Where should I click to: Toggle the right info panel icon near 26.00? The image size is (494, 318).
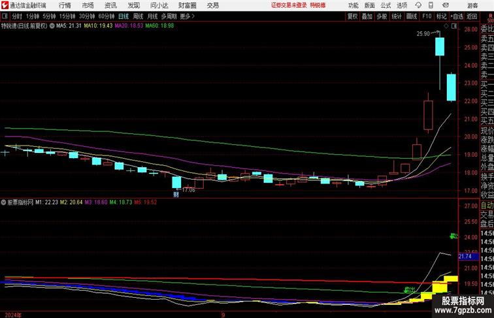(x=454, y=26)
